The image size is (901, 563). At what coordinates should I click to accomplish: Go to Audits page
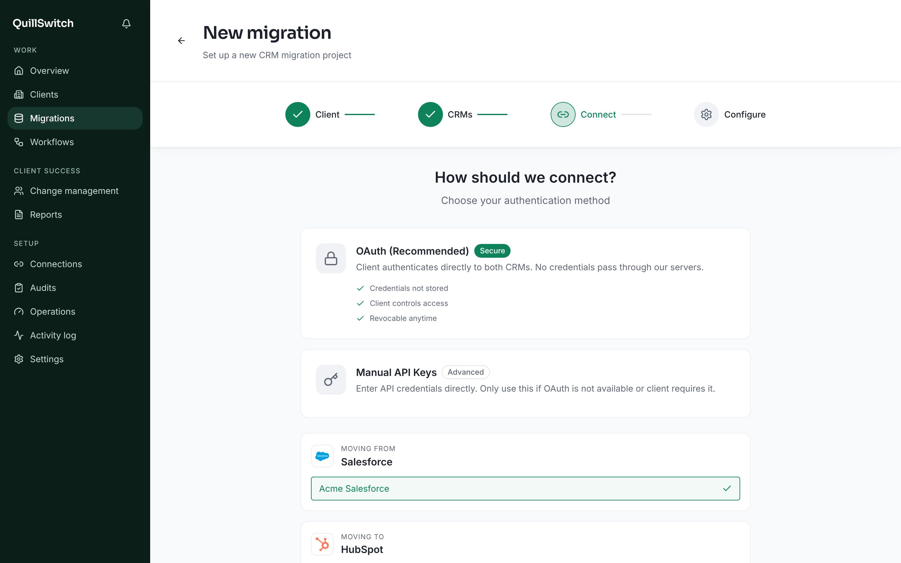(x=75, y=288)
